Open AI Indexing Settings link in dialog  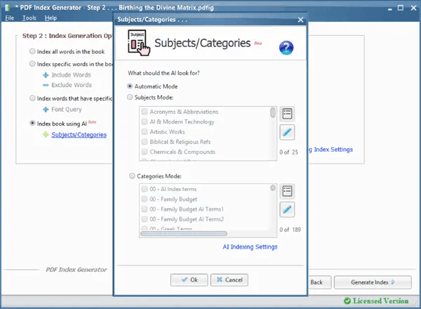click(x=250, y=246)
